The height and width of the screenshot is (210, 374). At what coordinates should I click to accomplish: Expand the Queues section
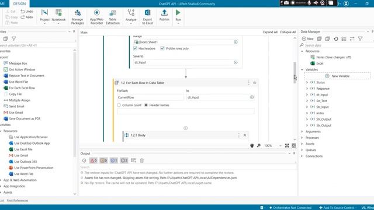[302, 150]
